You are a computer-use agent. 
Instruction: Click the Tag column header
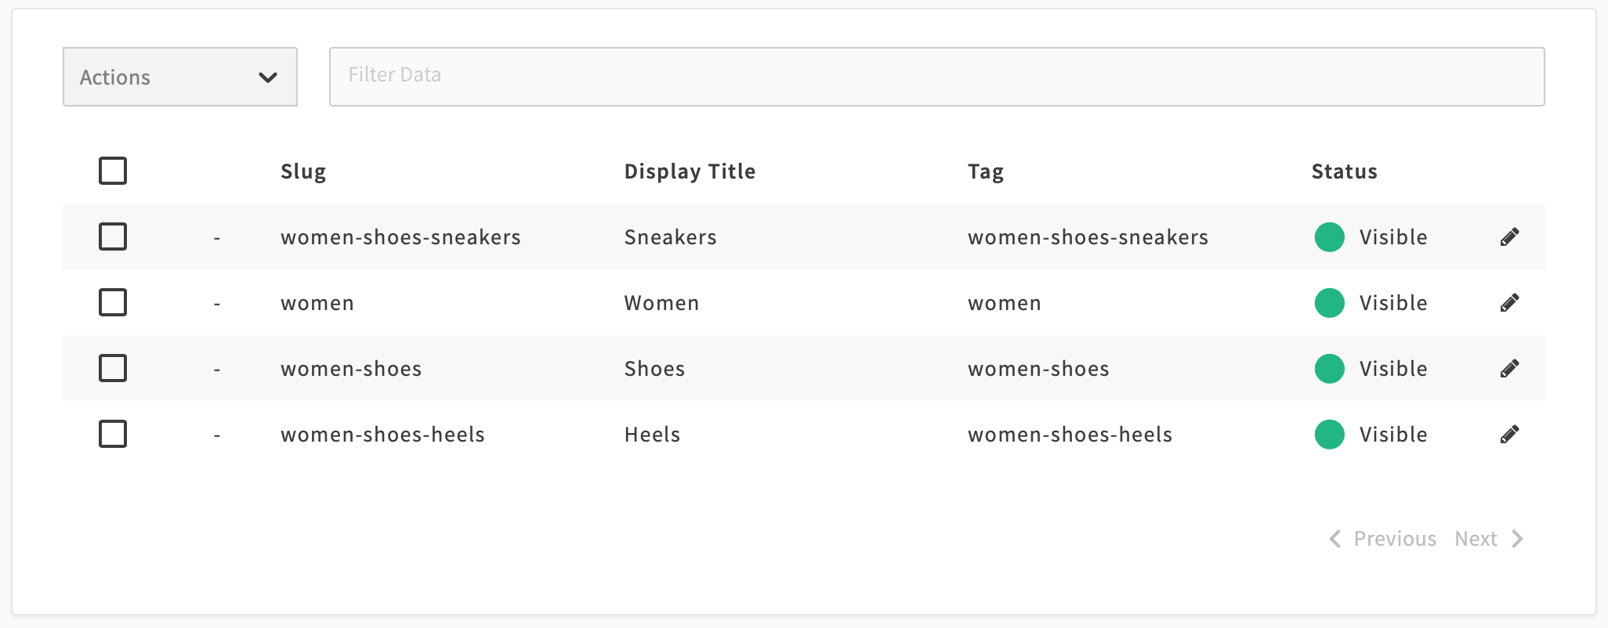pyautogui.click(x=985, y=171)
